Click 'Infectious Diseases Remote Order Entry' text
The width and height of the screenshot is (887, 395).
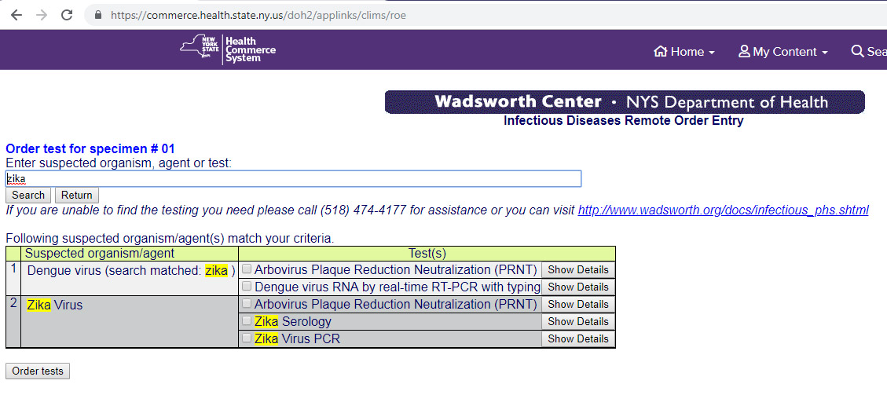(x=623, y=121)
